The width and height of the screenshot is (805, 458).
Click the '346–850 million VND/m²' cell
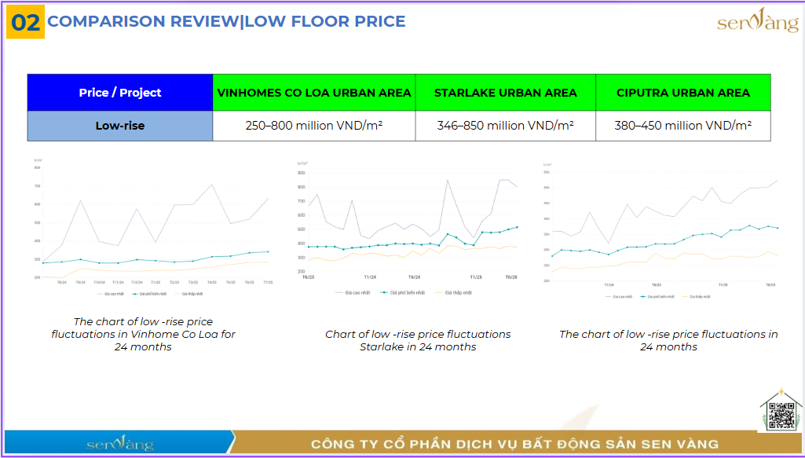(x=506, y=126)
